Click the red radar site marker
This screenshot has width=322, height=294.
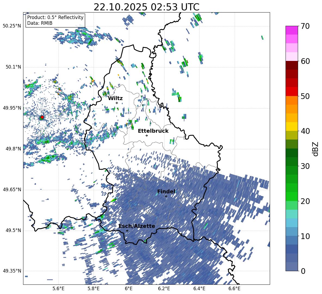[x=42, y=117]
